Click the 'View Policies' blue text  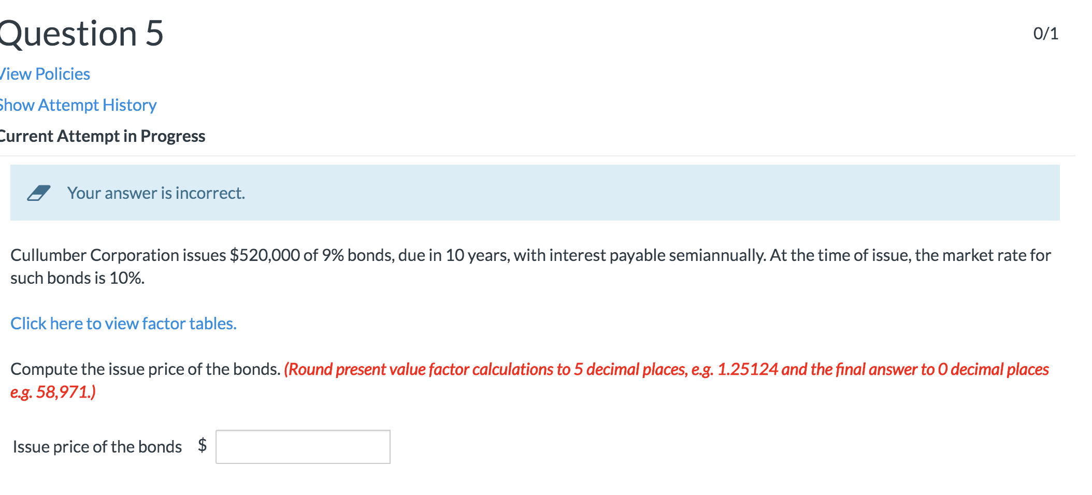44,74
